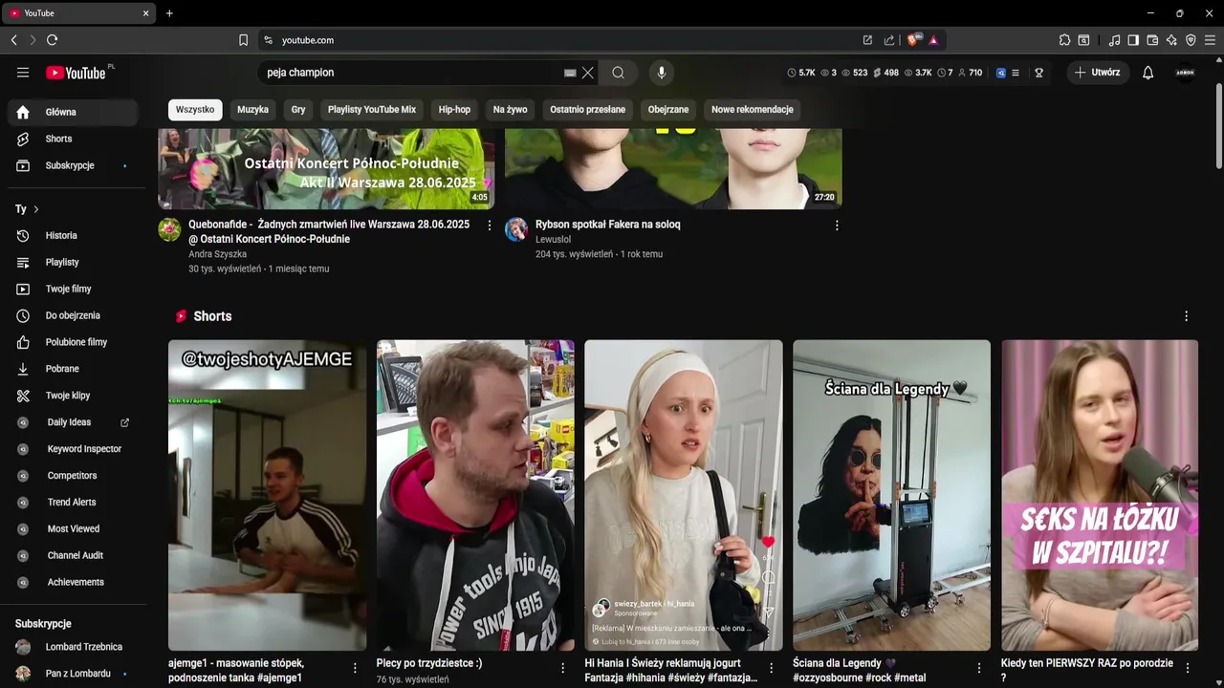Open Lombard Trzebnica subscription
This screenshot has width=1224, height=688.
75,647
